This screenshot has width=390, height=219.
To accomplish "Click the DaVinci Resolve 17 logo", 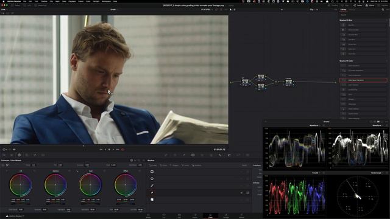I will tap(7, 217).
